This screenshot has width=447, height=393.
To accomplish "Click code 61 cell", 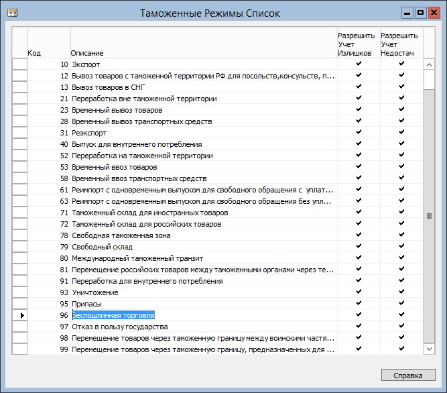I will point(49,190).
